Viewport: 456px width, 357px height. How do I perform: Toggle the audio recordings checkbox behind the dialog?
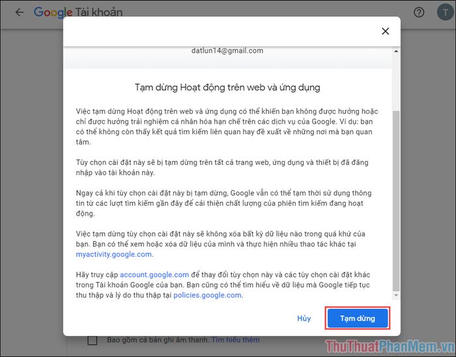point(93,341)
